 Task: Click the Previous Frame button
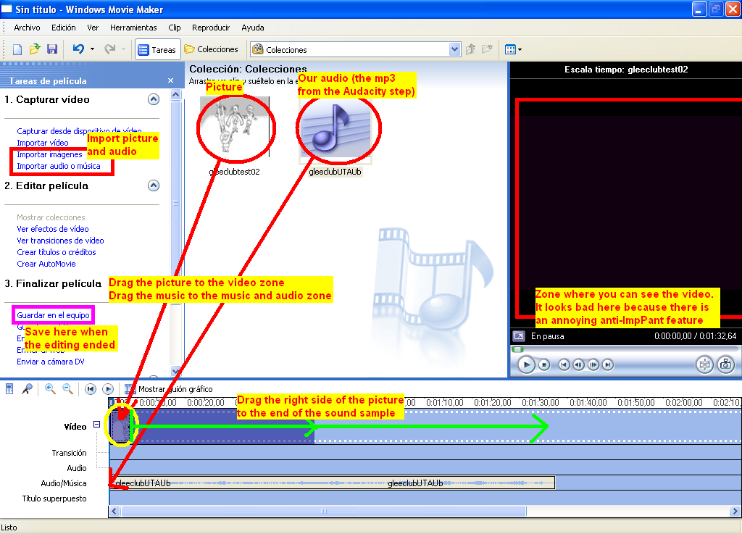coord(578,364)
